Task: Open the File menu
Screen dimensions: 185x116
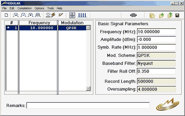Action: point(5,8)
